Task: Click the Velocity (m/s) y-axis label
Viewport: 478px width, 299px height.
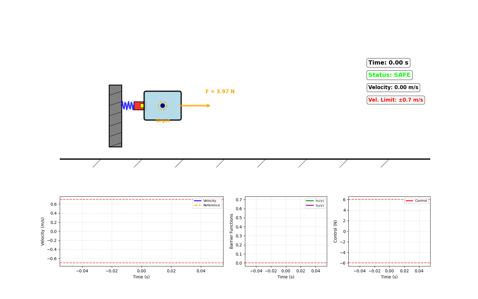Action: click(42, 231)
